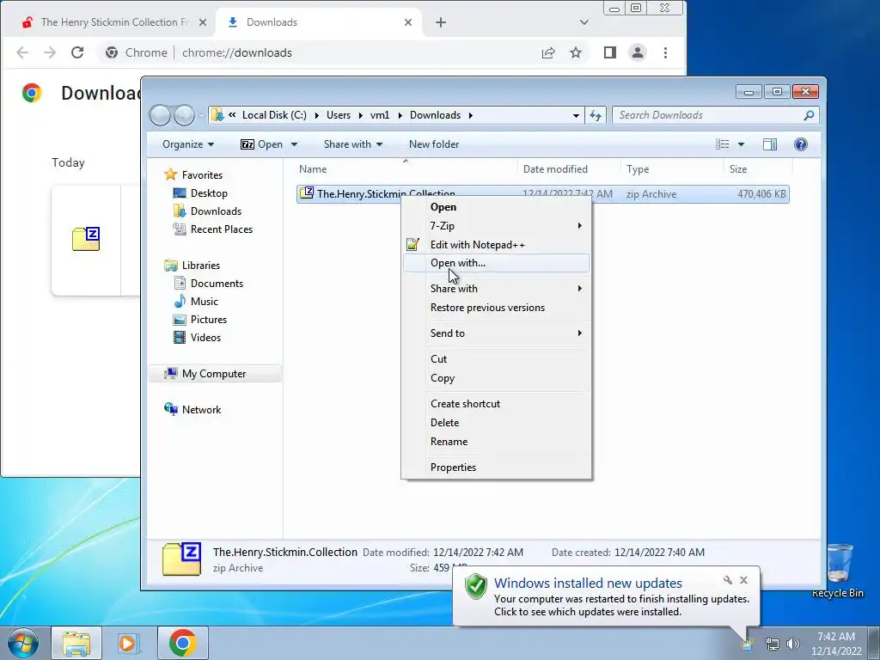This screenshot has width=880, height=660.
Task: Choose Cut from the context menu
Action: pyautogui.click(x=496, y=359)
